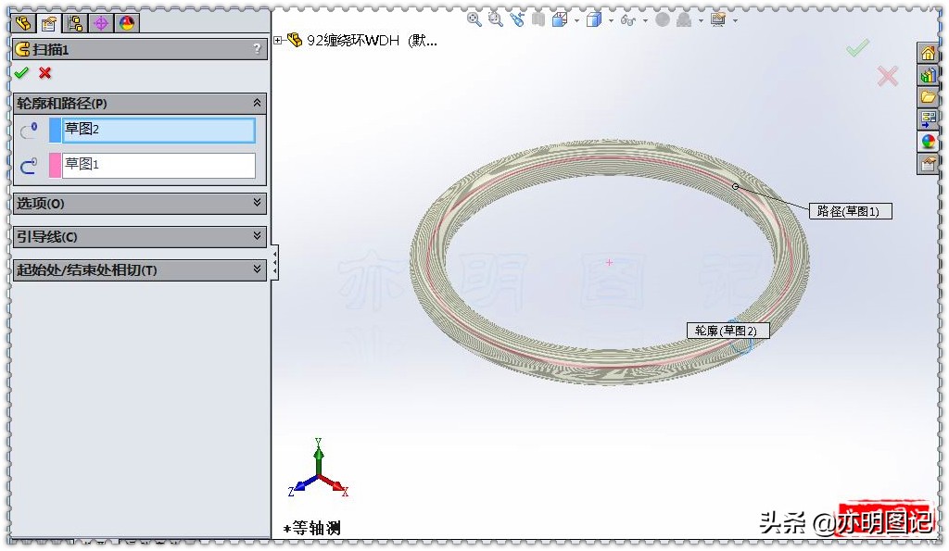The width and height of the screenshot is (949, 551).
Task: Open SolidWorks Resources home icon
Action: [934, 52]
